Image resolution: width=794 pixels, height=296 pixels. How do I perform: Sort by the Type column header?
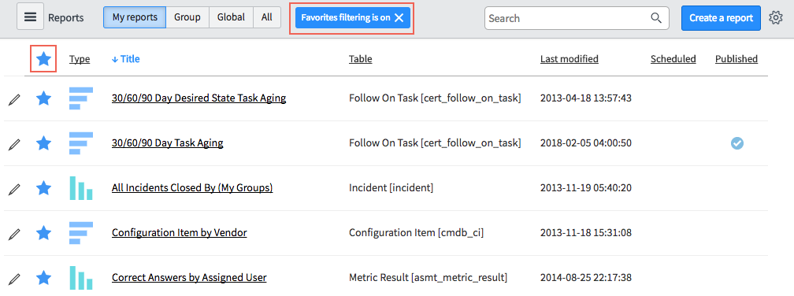pyautogui.click(x=80, y=59)
